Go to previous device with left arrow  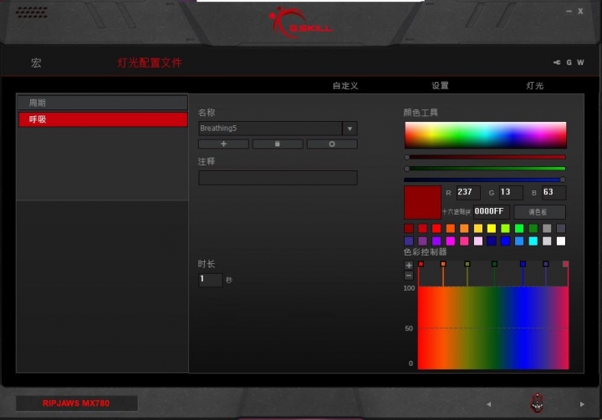point(489,404)
